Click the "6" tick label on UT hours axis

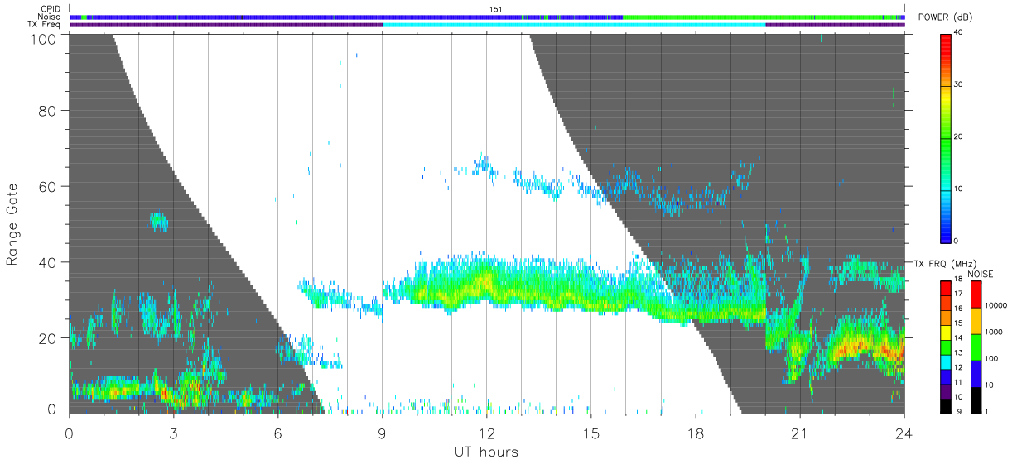[277, 433]
